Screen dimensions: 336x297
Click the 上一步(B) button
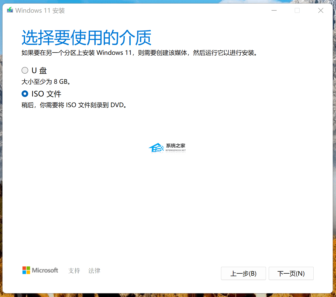pos(243,273)
